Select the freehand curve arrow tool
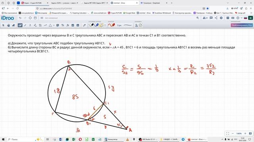254x142 pixels. [x=45, y=25]
